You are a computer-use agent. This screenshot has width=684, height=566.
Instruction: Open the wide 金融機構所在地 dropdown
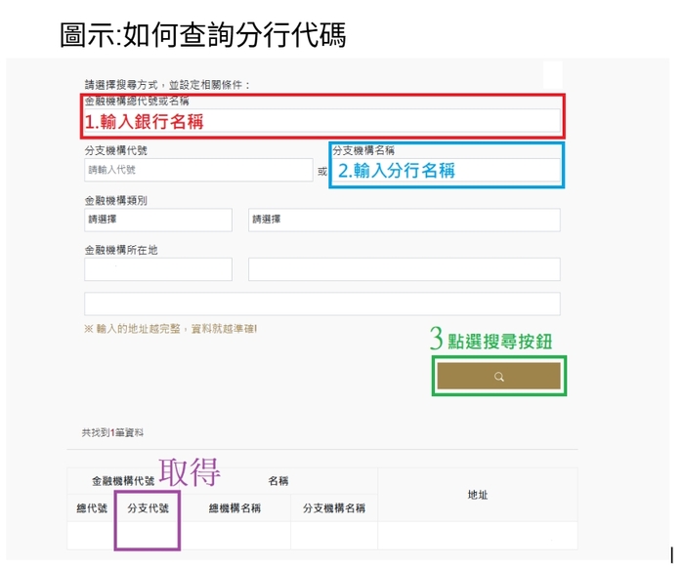coord(405,269)
